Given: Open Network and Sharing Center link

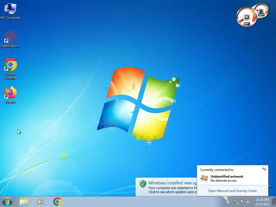Looking at the screenshot, I should 232,191.
